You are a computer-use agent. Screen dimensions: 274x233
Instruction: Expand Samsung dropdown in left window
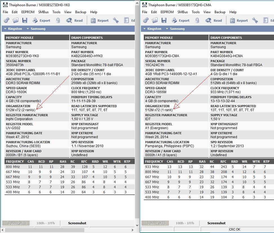36,29
